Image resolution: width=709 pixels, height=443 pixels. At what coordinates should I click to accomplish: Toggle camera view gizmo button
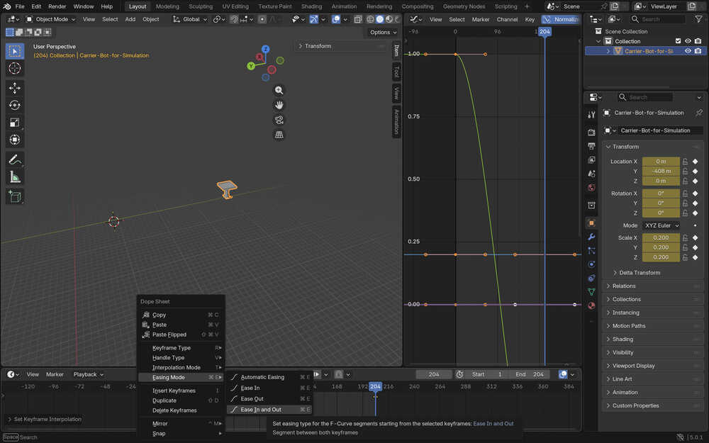click(x=279, y=120)
